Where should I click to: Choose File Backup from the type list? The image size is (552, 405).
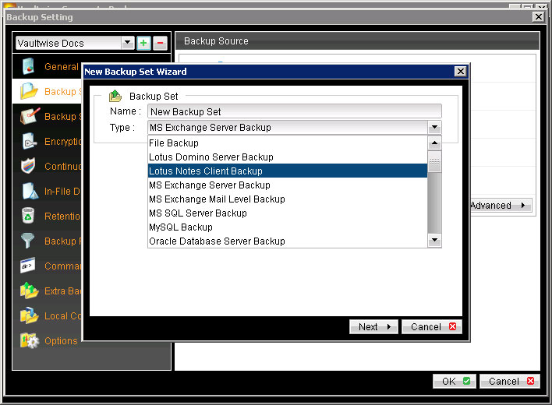coord(287,143)
